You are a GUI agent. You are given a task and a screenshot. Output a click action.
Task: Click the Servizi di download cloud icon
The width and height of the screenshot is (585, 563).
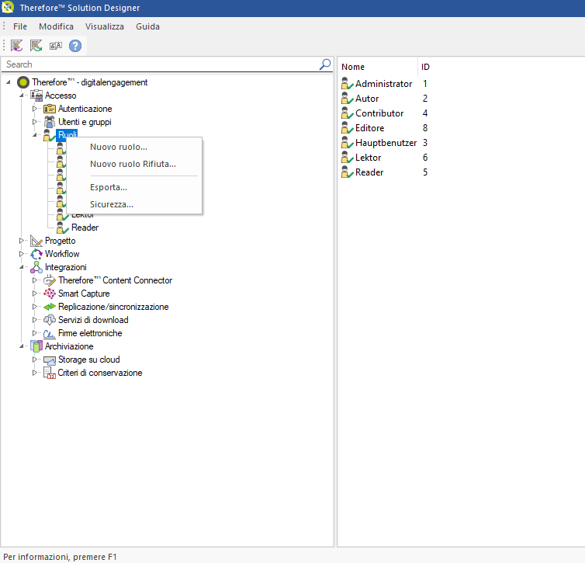[50, 320]
